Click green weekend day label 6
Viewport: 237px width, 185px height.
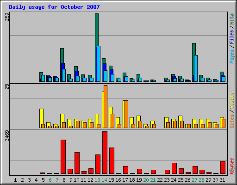(50, 180)
